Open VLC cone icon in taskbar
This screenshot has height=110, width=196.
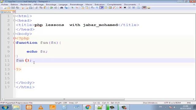coord(41,107)
